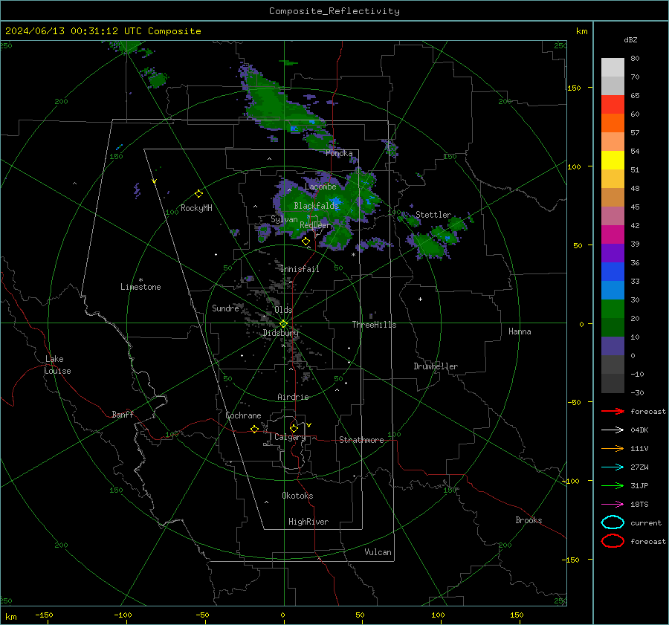The height and width of the screenshot is (625, 669).
Task: Click the red forecast ellipse legend icon
Action: pyautogui.click(x=613, y=541)
